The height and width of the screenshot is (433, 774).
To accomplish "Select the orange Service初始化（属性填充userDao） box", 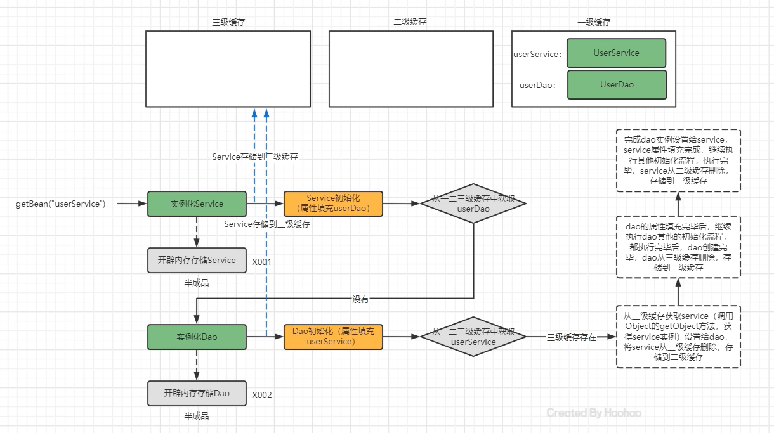I will (333, 204).
